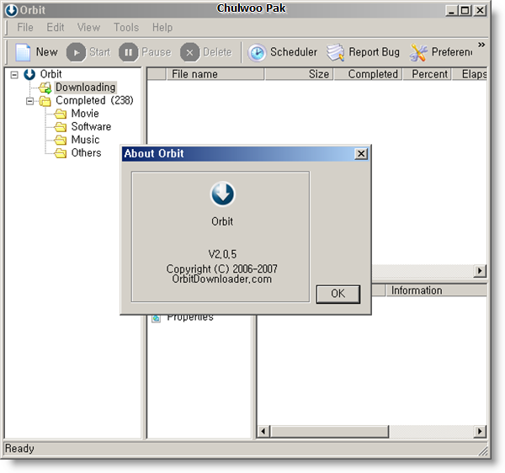
Task: Open the Tools menu
Action: pyautogui.click(x=126, y=28)
